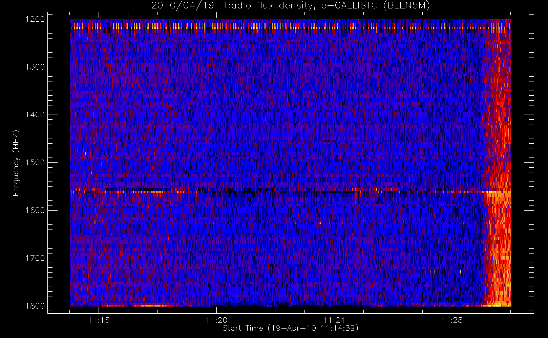Image resolution: width=548 pixels, height=338 pixels.
Task: Click the 11:20 time tick label
Action: click(216, 320)
